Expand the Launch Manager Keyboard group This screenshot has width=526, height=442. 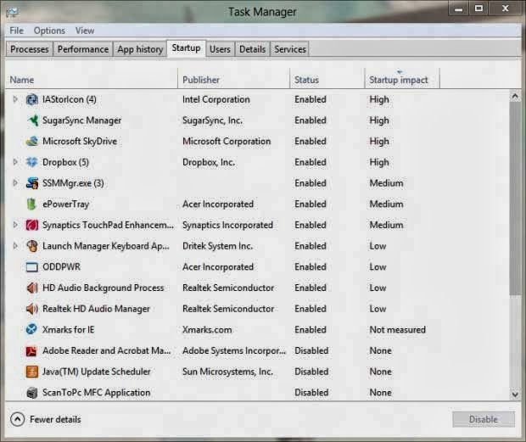(x=15, y=246)
